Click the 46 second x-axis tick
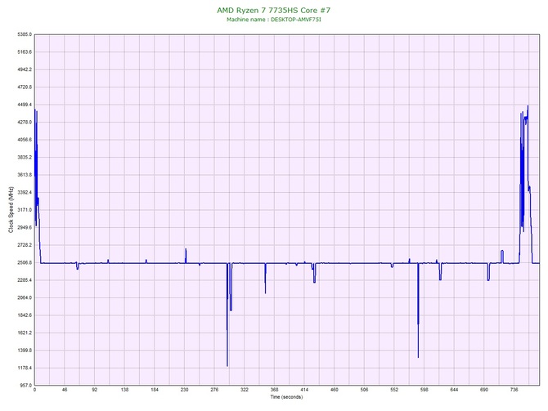 pos(65,391)
